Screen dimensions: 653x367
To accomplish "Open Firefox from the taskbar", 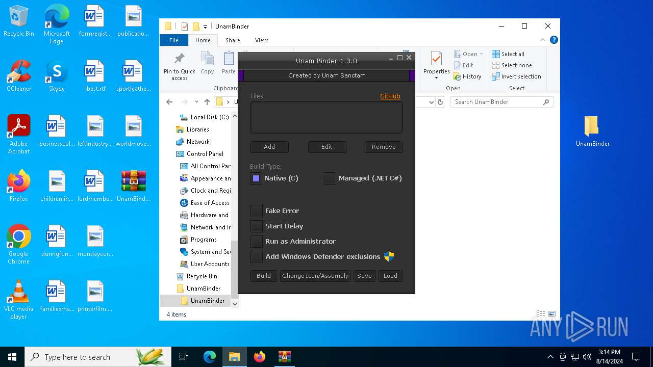I will [x=260, y=357].
